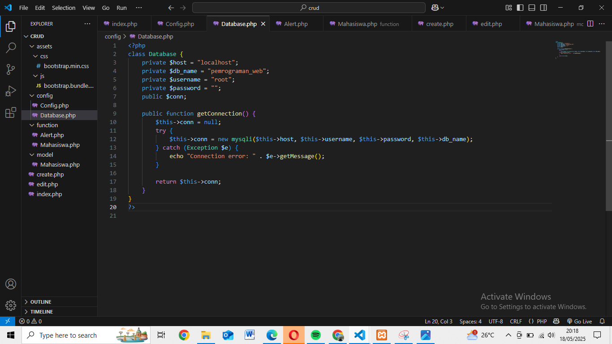612x344 pixels.
Task: Split the editor using the split icon
Action: (x=590, y=24)
